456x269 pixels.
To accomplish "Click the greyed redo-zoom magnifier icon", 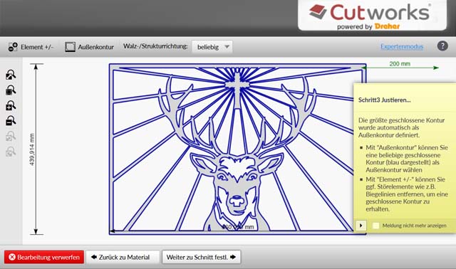I will tap(11, 152).
